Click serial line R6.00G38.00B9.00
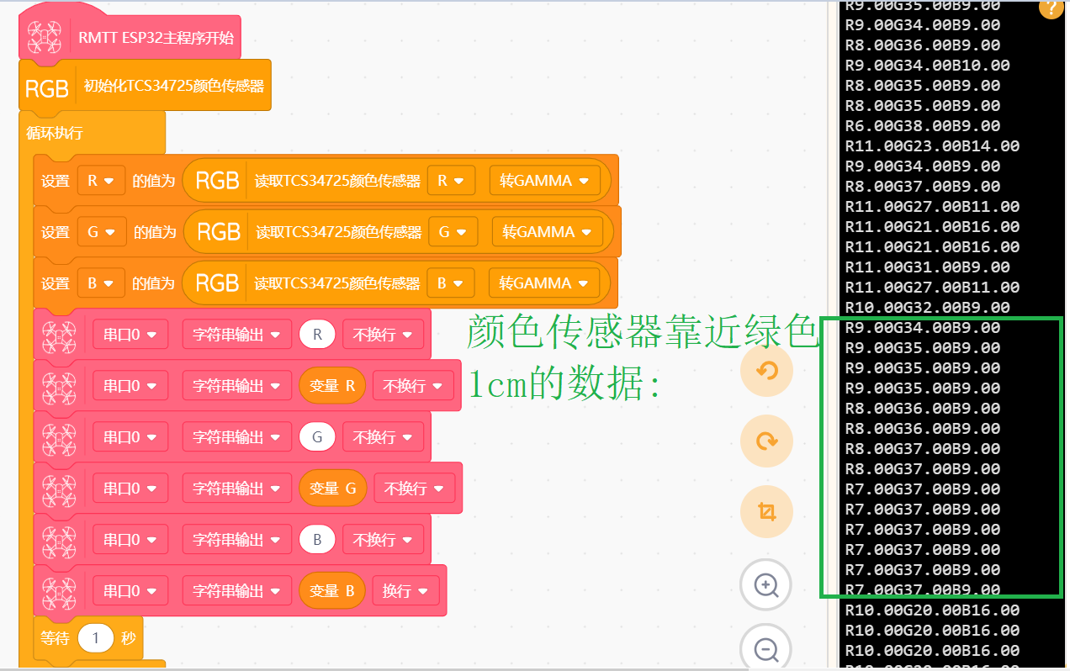The height and width of the screenshot is (671, 1070). tap(923, 126)
